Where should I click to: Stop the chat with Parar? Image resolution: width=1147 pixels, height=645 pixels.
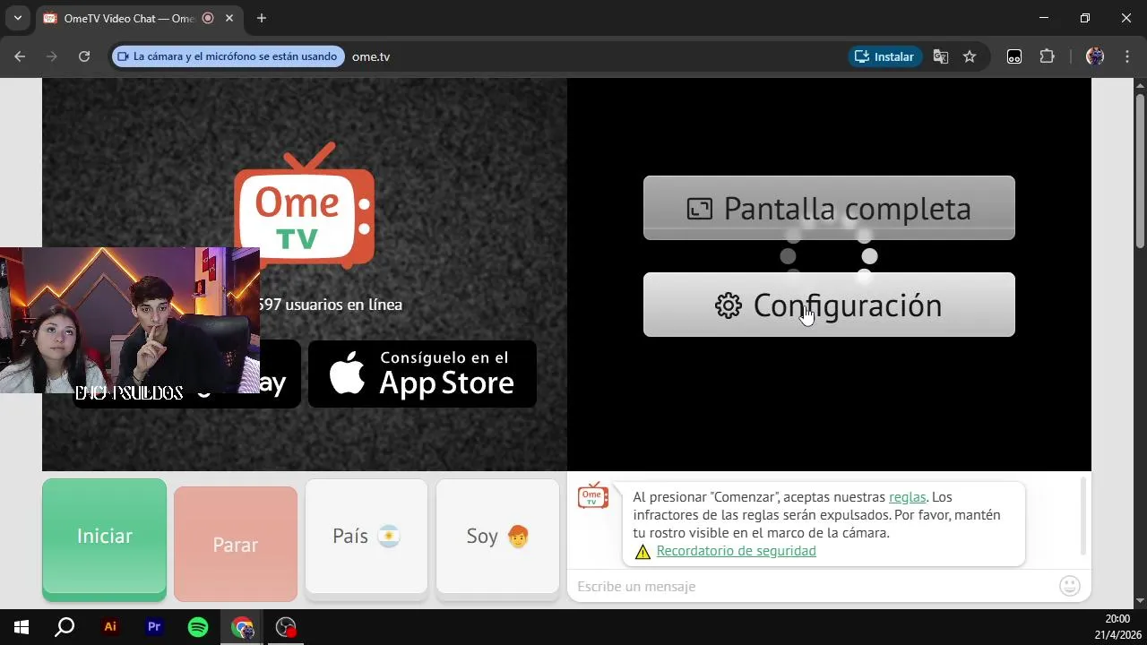[x=236, y=544]
